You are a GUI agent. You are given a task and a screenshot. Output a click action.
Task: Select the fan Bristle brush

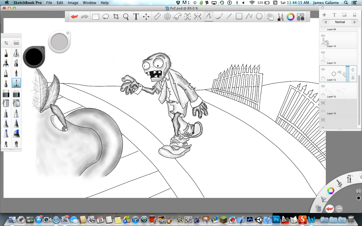click(16, 143)
